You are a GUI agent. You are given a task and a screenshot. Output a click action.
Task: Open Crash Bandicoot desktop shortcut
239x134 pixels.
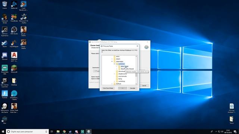pos(24,6)
